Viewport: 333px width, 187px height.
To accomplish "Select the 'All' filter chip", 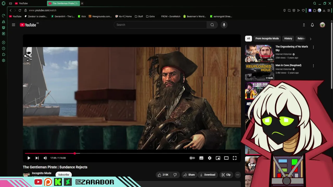I will pyautogui.click(x=248, y=38).
